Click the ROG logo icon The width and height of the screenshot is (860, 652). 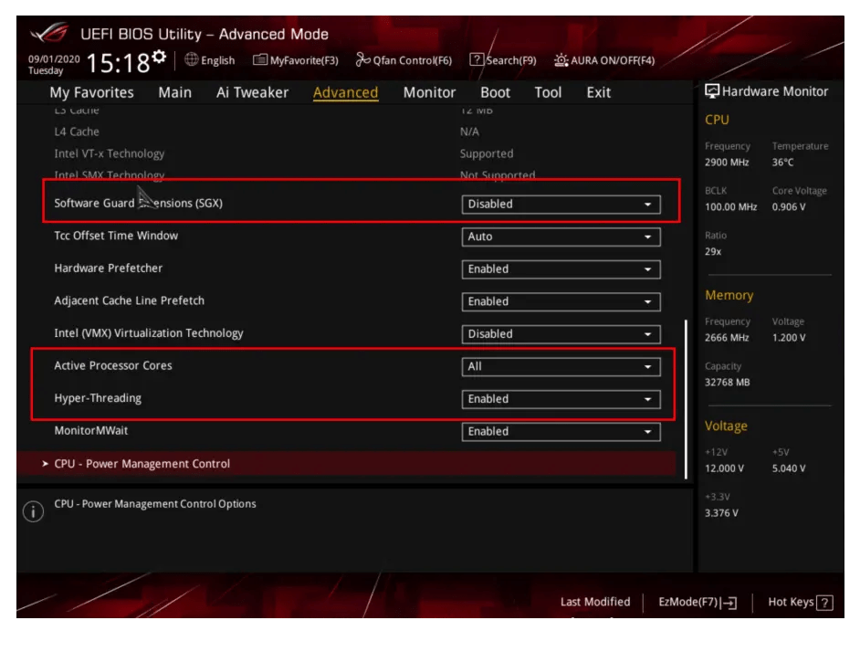pos(50,33)
